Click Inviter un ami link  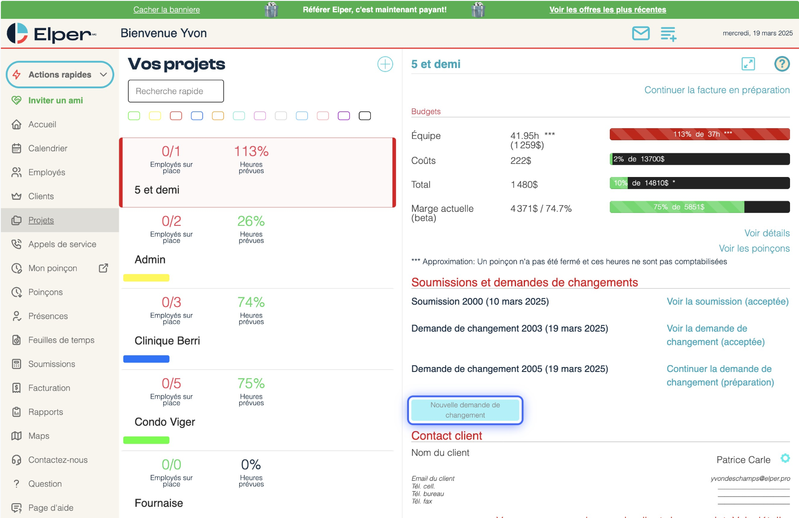(56, 100)
